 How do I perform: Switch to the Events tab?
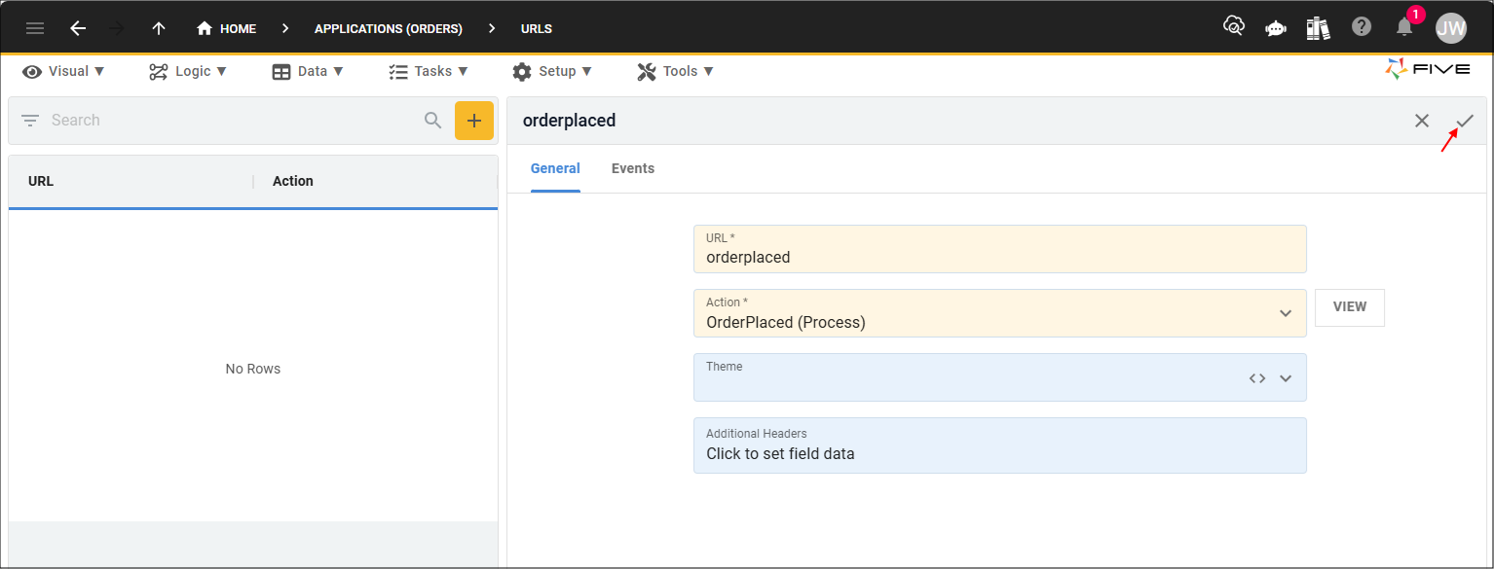633,168
